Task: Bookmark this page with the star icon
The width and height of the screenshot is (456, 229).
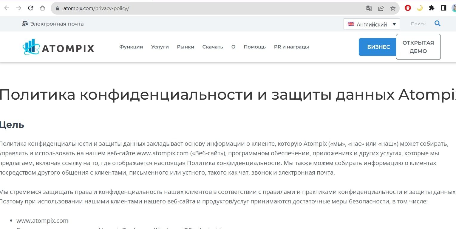Action: 393,8
